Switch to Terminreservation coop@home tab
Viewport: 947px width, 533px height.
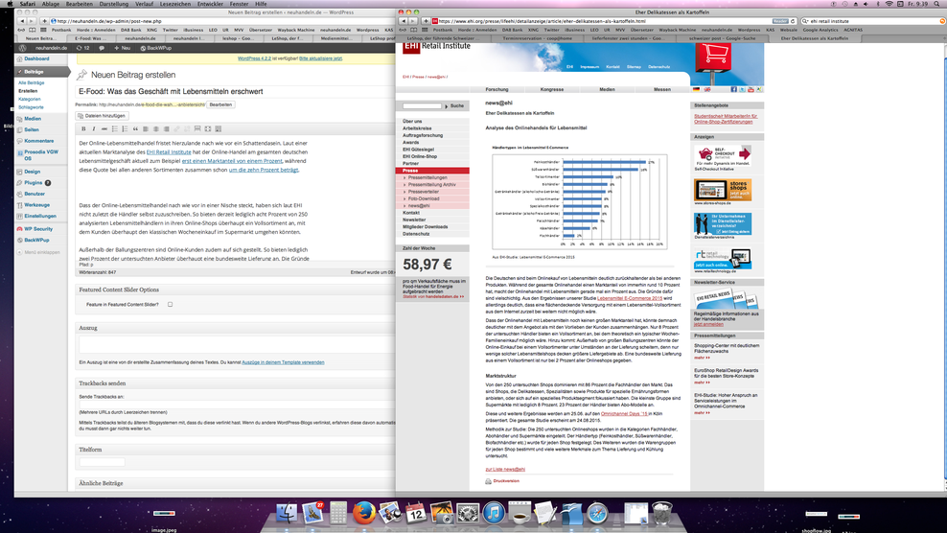pos(538,38)
